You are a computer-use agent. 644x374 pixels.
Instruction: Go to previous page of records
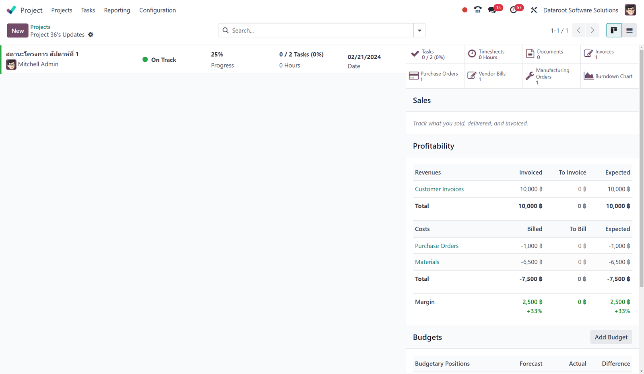click(579, 31)
